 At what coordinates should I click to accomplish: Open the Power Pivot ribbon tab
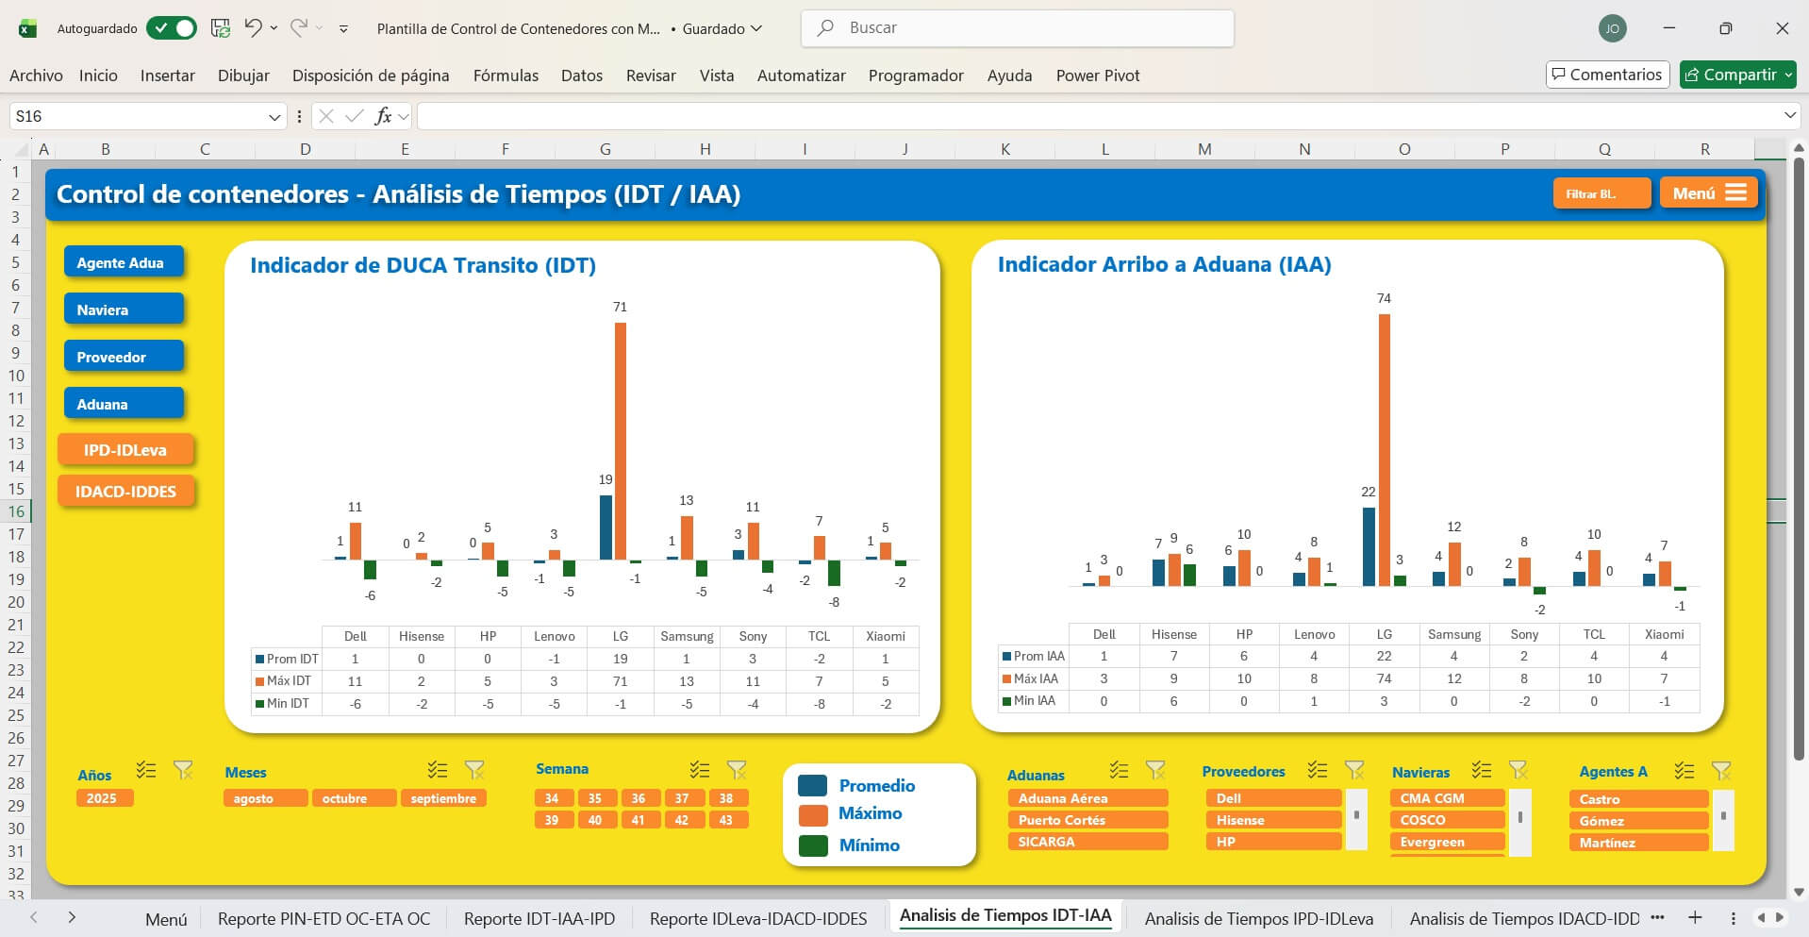pyautogui.click(x=1098, y=75)
